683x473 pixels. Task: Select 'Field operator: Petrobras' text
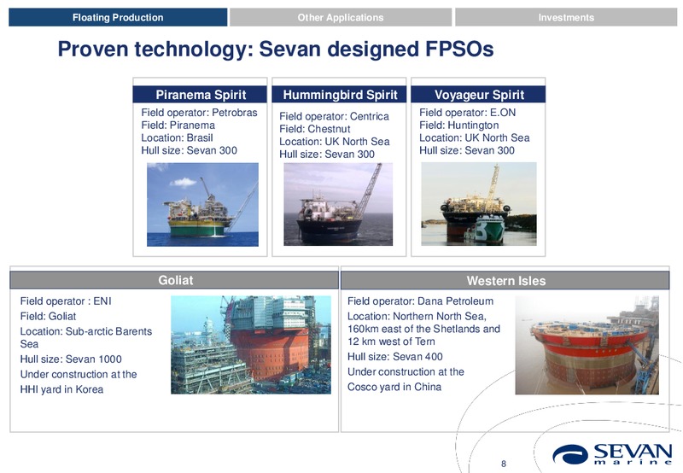pyautogui.click(x=199, y=113)
